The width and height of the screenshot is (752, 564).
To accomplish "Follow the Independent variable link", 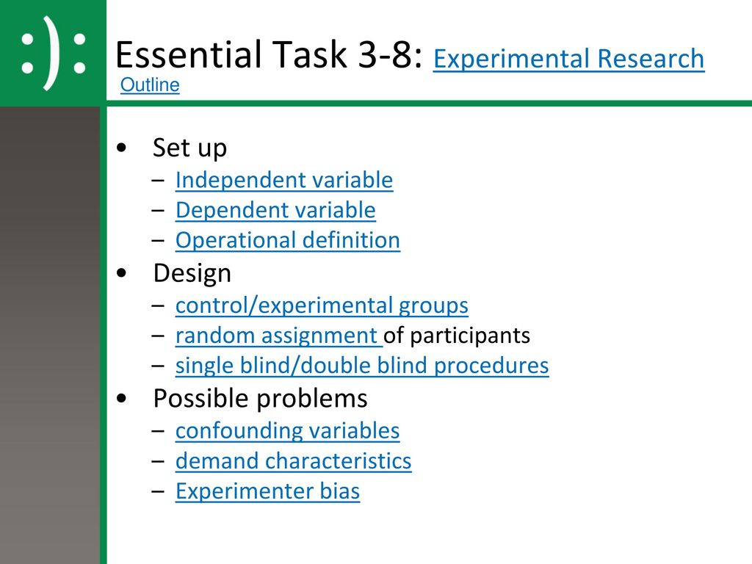I will [284, 181].
